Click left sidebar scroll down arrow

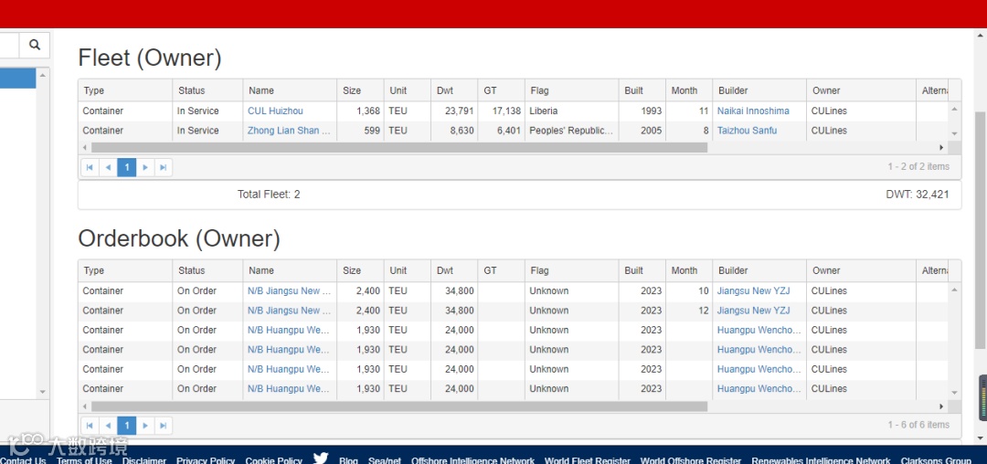pos(42,392)
